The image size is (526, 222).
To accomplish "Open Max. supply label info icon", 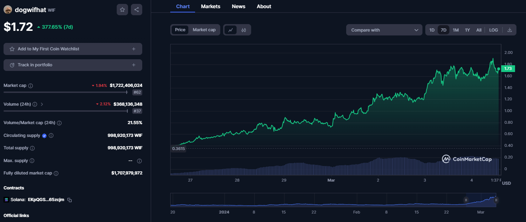I will (x=32, y=161).
